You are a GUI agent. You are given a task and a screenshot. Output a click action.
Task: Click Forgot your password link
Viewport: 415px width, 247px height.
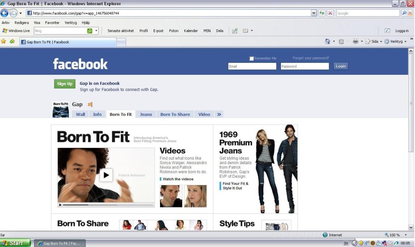(x=311, y=58)
